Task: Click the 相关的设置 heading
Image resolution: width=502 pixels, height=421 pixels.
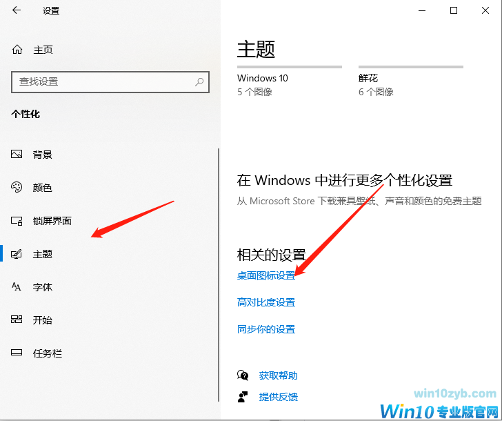Action: (x=272, y=255)
